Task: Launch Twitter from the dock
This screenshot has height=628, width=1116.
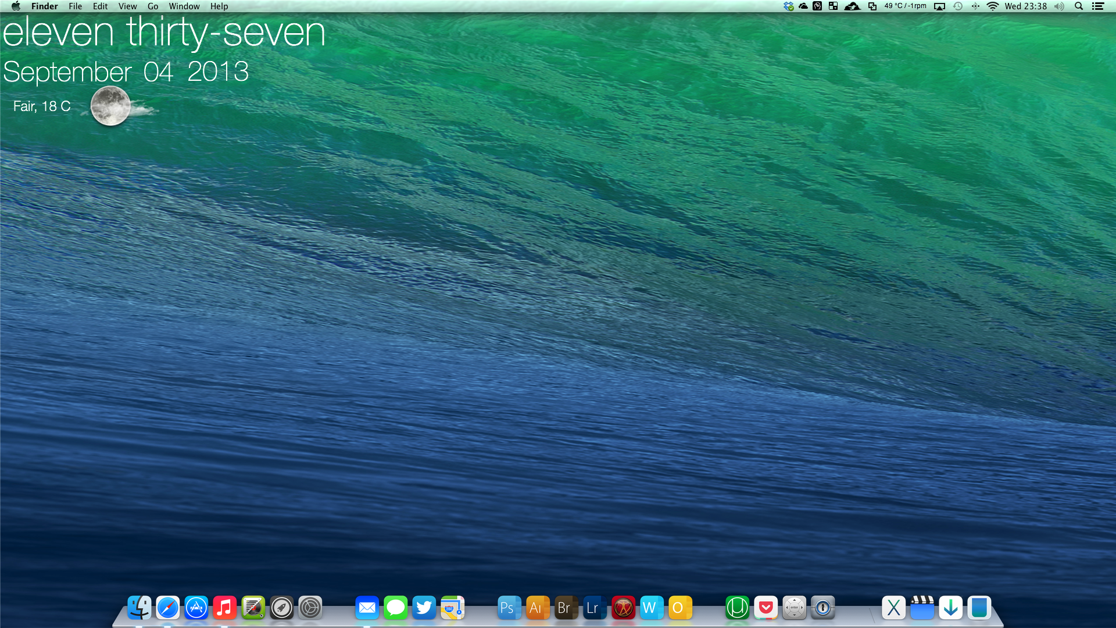Action: pos(424,608)
